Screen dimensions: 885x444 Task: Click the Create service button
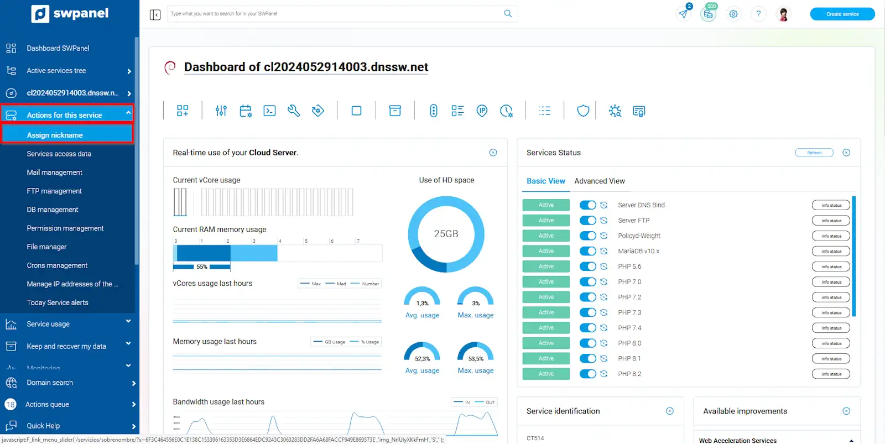(842, 14)
